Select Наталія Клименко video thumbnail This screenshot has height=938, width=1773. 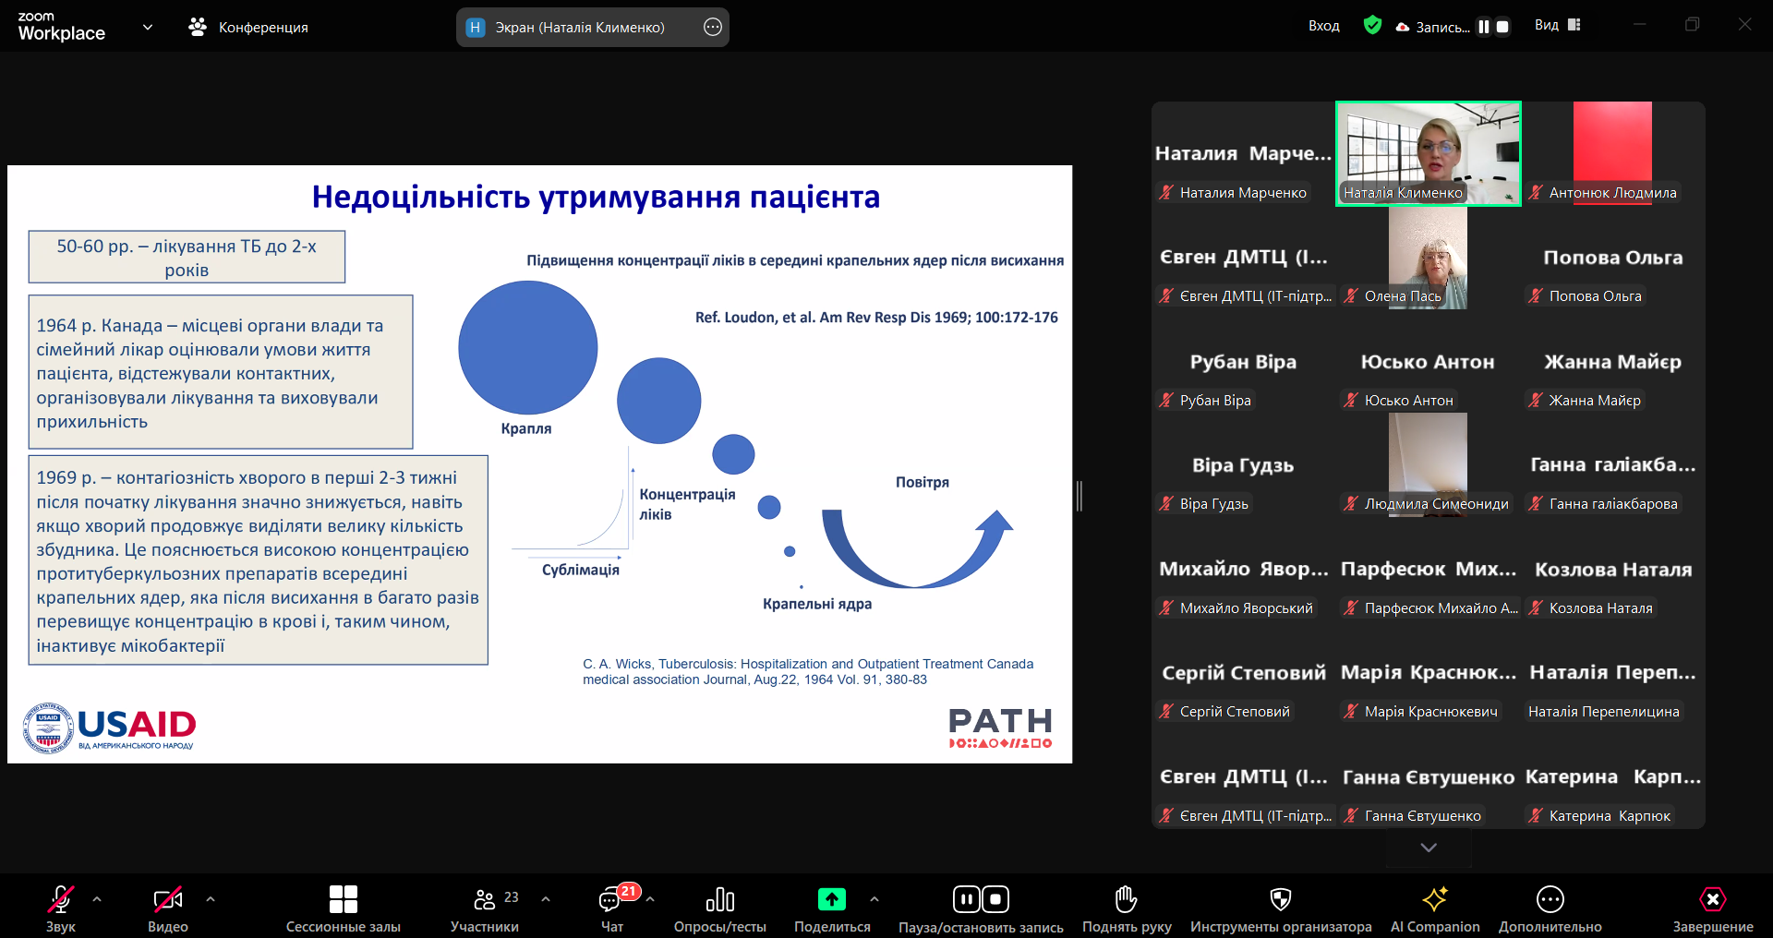1428,152
